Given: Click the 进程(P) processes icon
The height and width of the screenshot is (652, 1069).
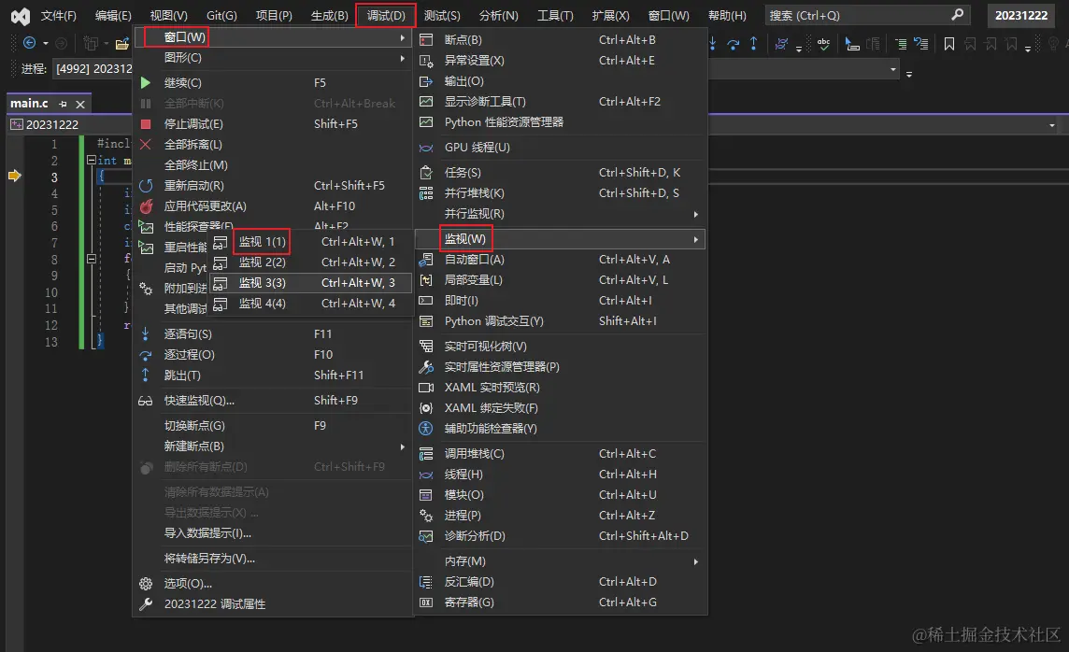Looking at the screenshot, I should 426,515.
